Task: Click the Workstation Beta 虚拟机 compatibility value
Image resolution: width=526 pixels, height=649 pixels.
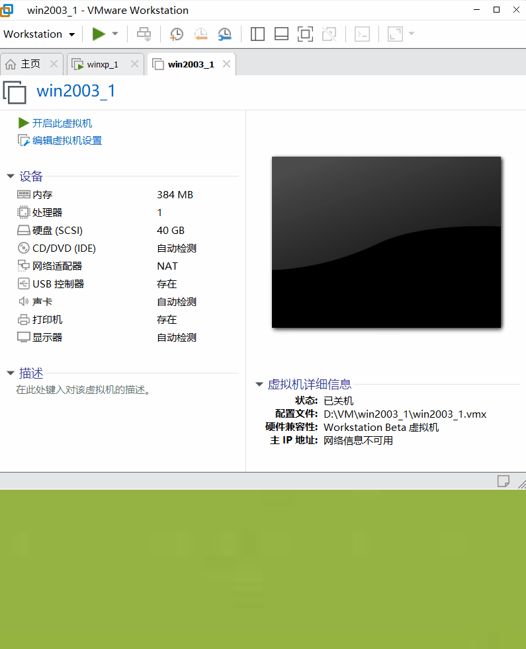Action: pos(381,427)
